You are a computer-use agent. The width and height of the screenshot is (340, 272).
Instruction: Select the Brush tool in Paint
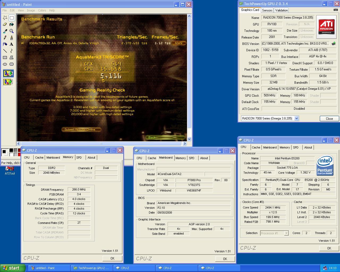click(12, 38)
